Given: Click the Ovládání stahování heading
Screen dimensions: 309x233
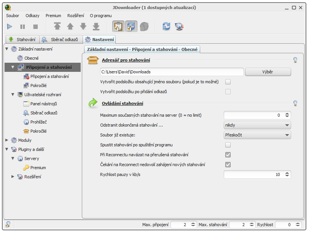Looking at the screenshot, I should tap(123, 103).
